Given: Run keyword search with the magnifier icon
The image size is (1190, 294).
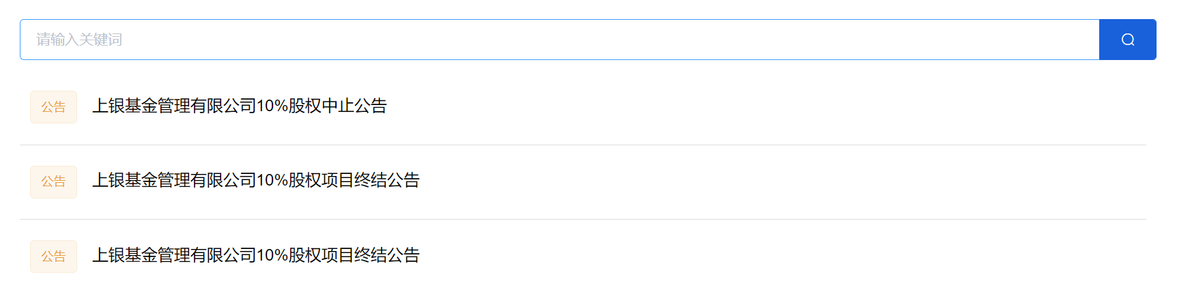Looking at the screenshot, I should click(x=1127, y=40).
